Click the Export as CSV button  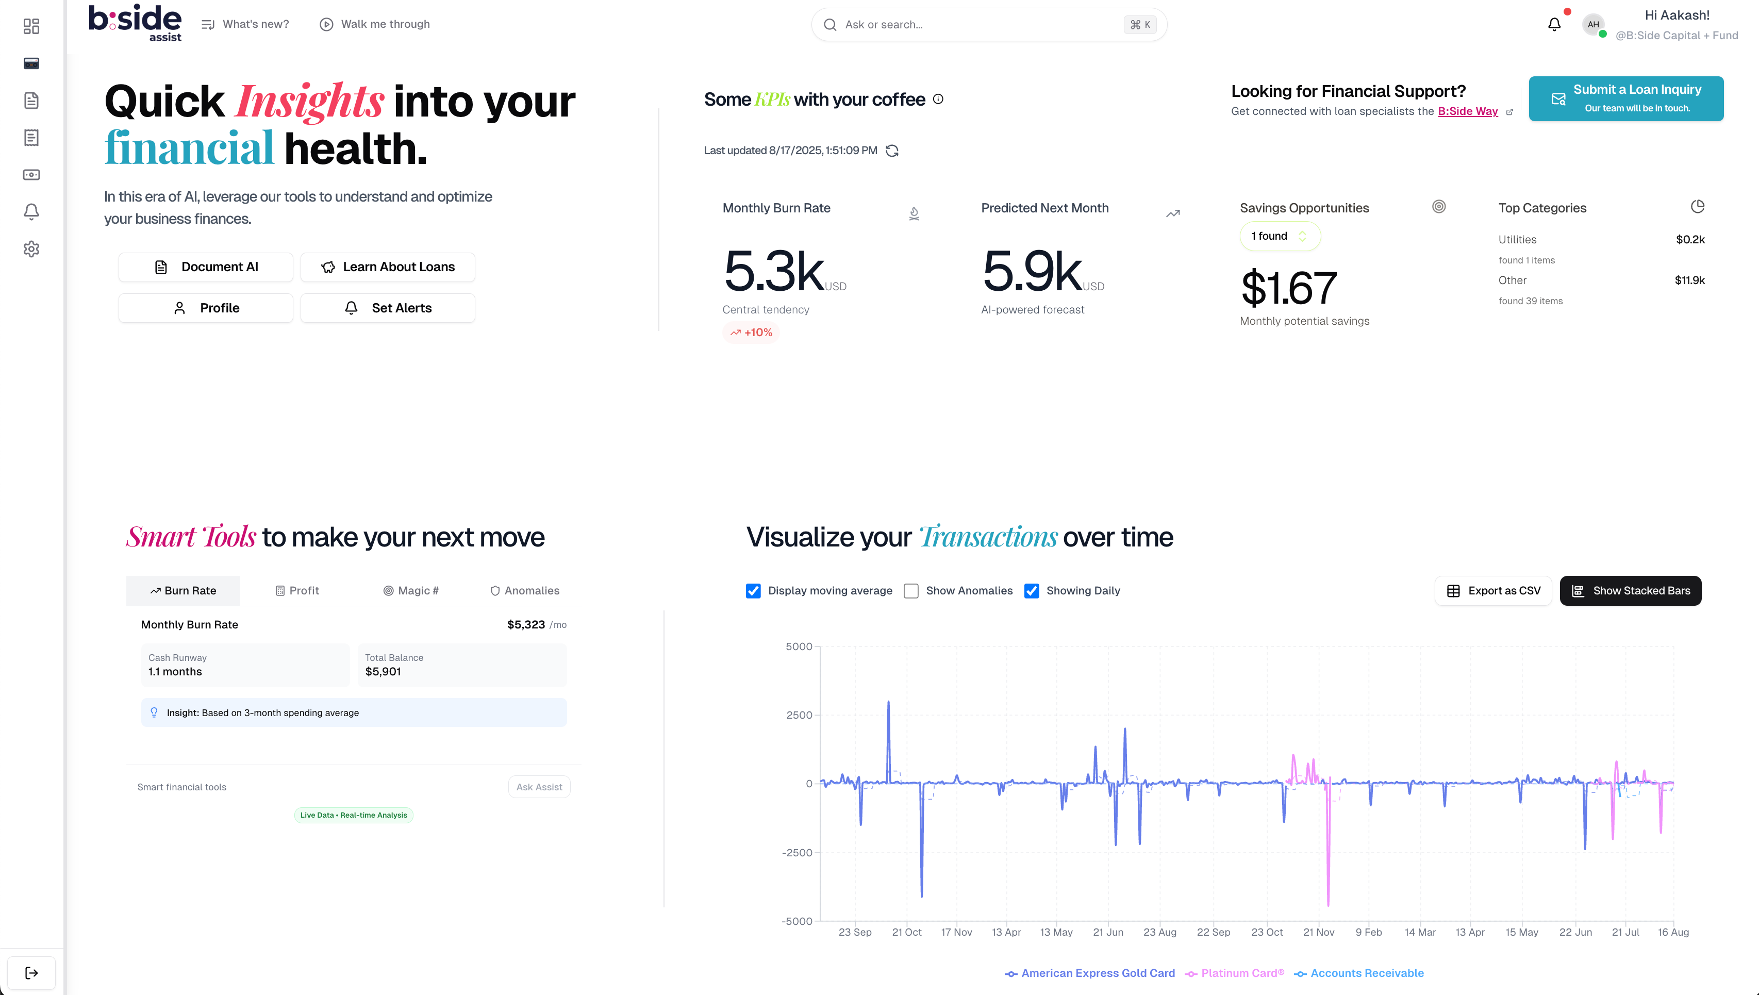[x=1492, y=590]
